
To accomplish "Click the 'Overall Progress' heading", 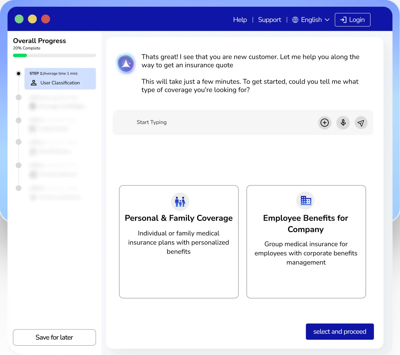I will [x=39, y=41].
